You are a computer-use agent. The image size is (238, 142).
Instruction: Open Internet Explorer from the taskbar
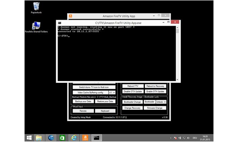pos(74,138)
